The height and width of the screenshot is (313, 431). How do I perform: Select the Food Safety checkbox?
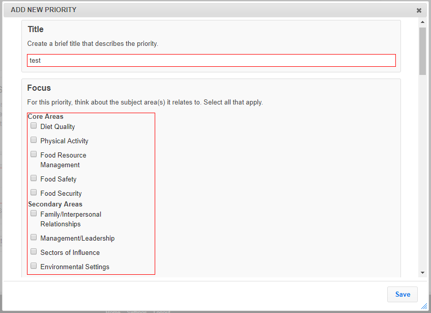click(x=34, y=178)
